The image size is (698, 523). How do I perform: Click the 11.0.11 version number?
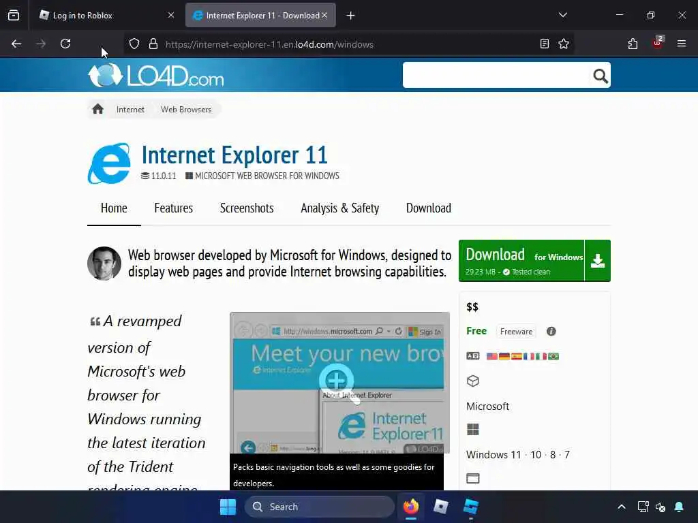(x=164, y=176)
